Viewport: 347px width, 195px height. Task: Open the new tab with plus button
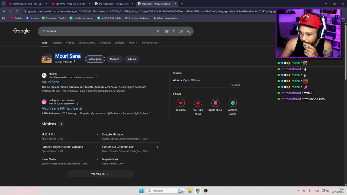tap(182, 4)
